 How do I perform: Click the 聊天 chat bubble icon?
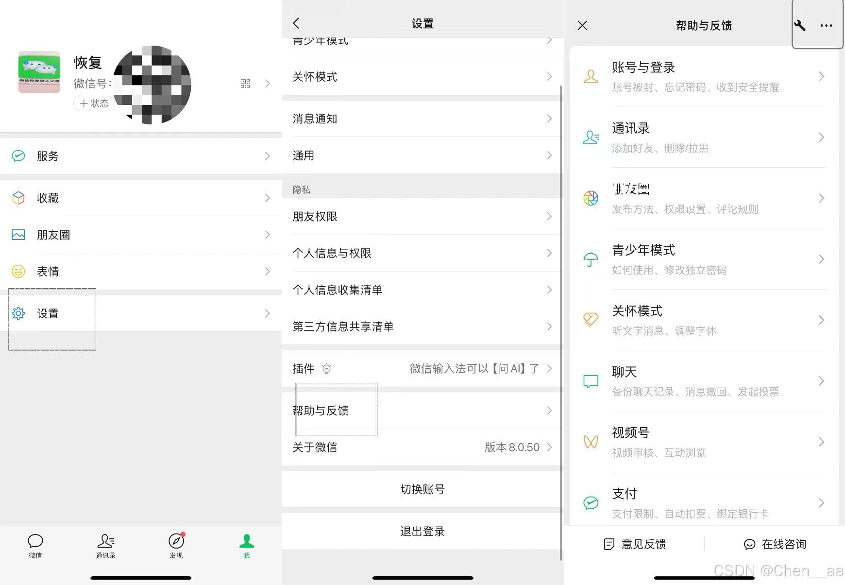pyautogui.click(x=591, y=381)
